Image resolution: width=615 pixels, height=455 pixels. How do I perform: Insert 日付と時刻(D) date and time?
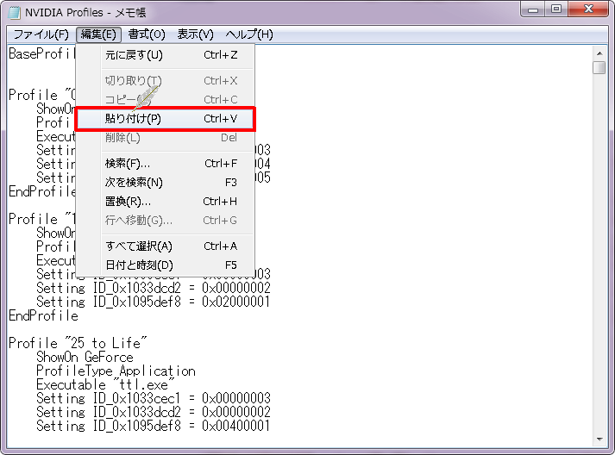pos(166,265)
